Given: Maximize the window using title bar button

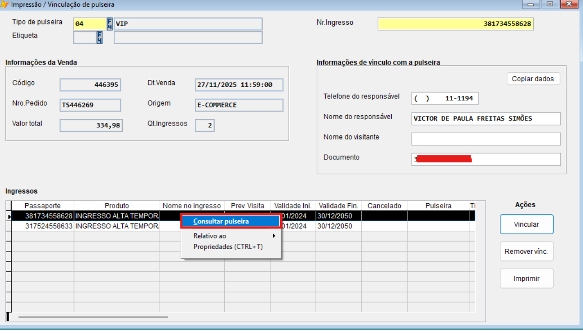Looking at the screenshot, I should [x=549, y=5].
